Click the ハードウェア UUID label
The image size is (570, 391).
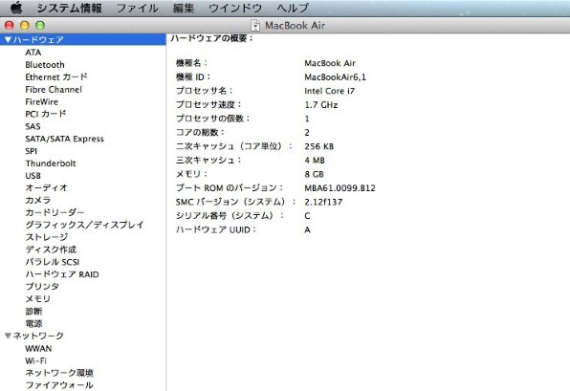tap(216, 230)
